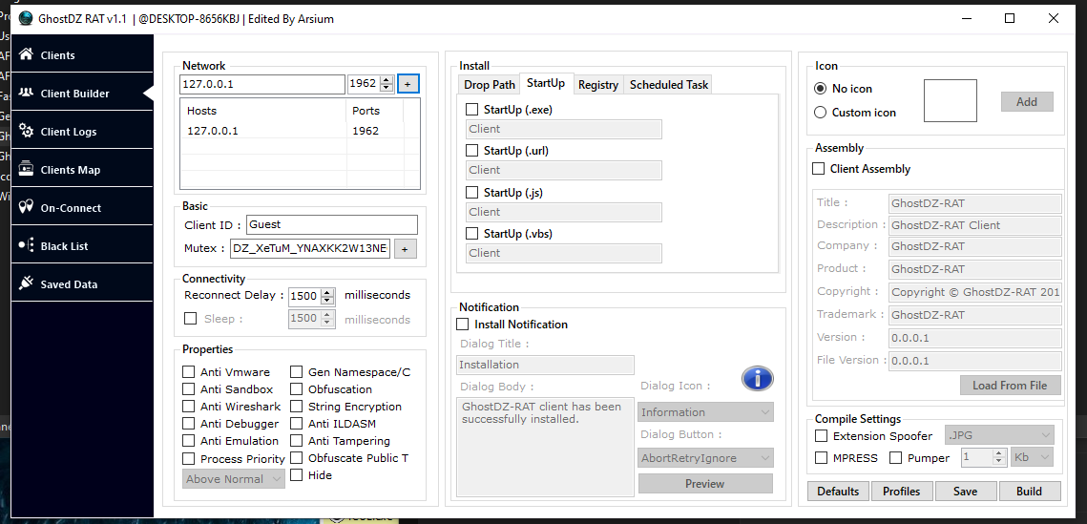Screen dimensions: 1087x524
Task: Click the Preview notification button
Action: [x=705, y=484]
